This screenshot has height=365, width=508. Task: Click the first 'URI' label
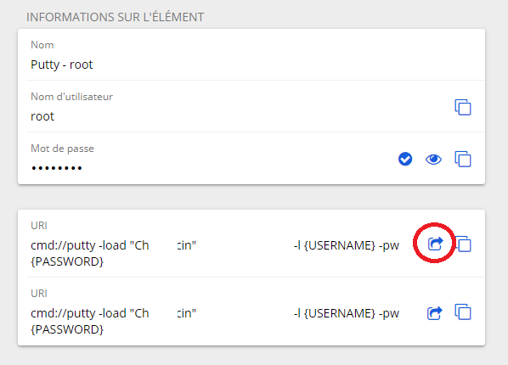click(x=39, y=226)
